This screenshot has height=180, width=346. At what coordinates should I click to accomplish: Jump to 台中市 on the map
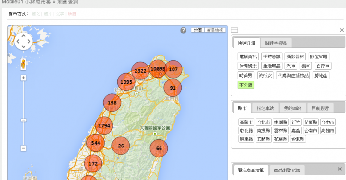[x=328, y=123]
